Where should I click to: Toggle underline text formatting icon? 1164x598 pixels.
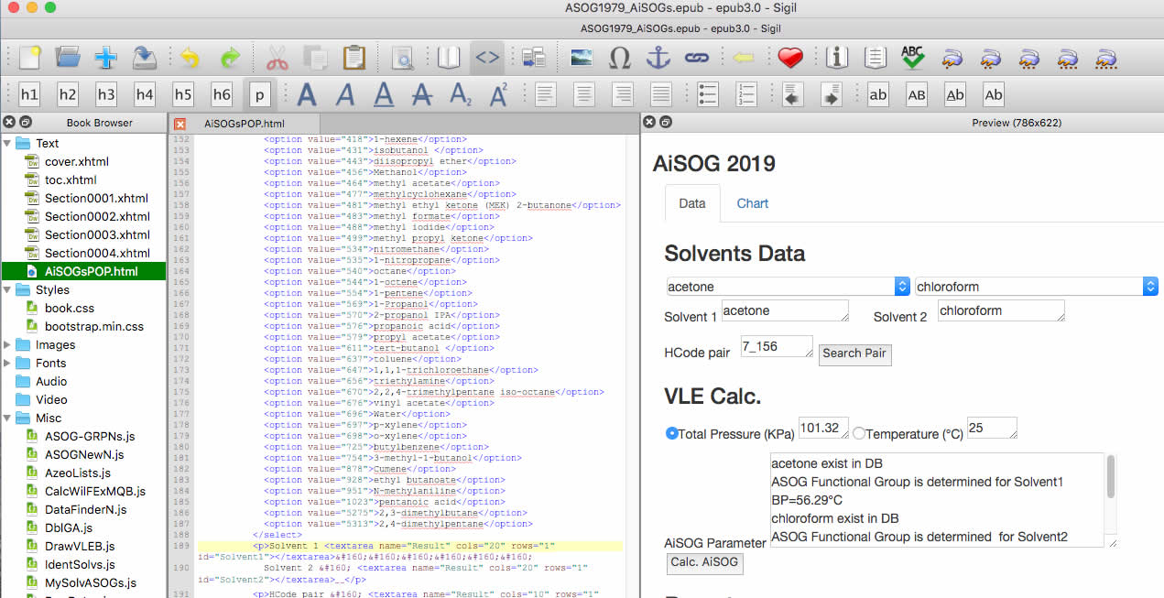tap(384, 94)
